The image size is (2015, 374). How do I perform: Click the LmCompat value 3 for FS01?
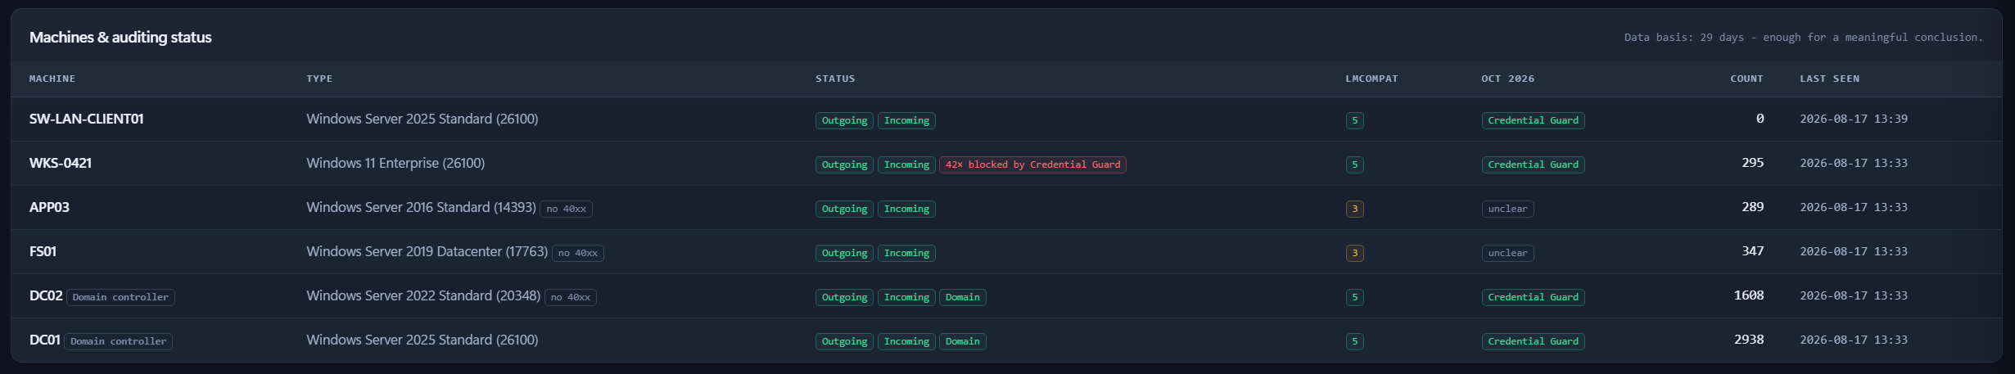click(1354, 253)
